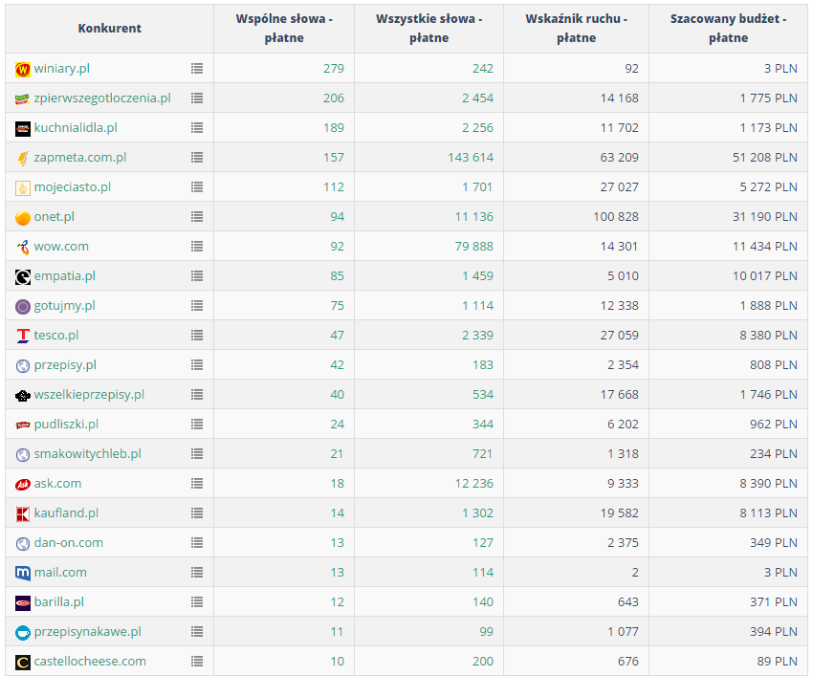
Task: Open all keywords value 143 614
Action: (x=471, y=157)
